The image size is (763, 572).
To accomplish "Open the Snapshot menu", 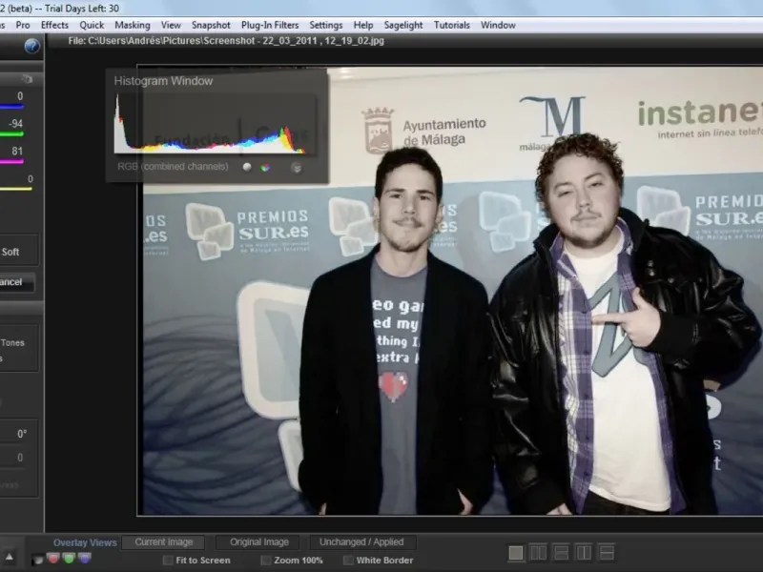I will [x=211, y=26].
